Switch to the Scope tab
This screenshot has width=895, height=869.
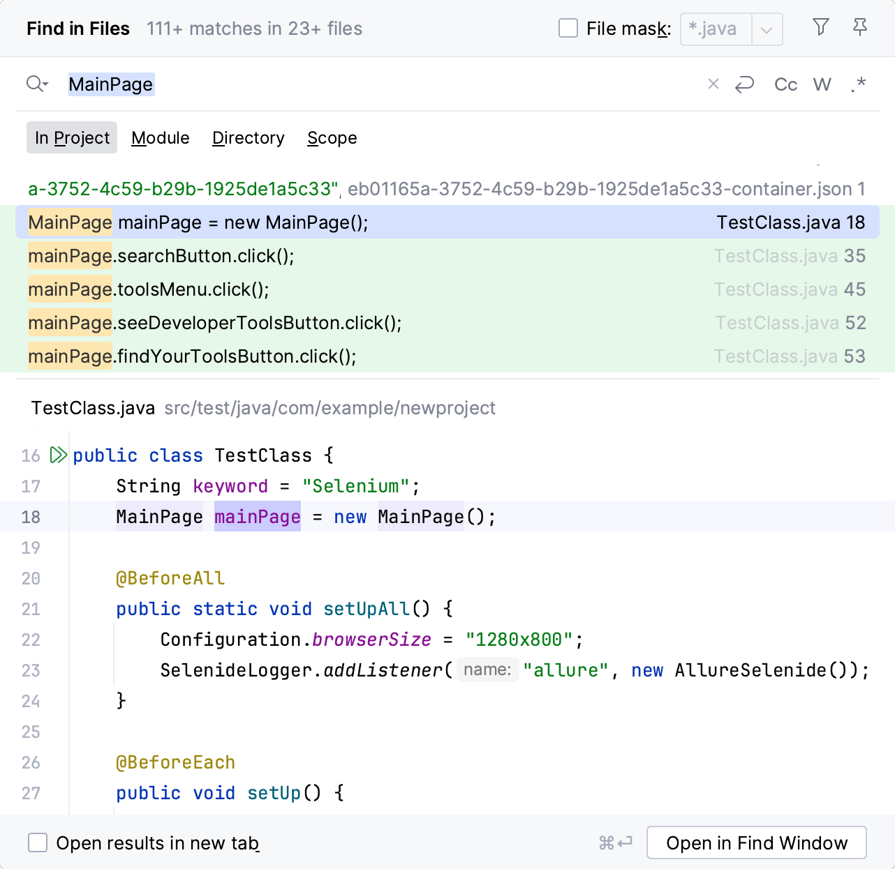[332, 137]
